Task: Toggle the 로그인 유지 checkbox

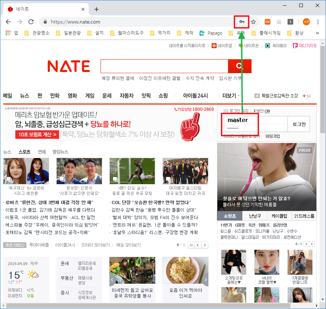Action: point(226,111)
